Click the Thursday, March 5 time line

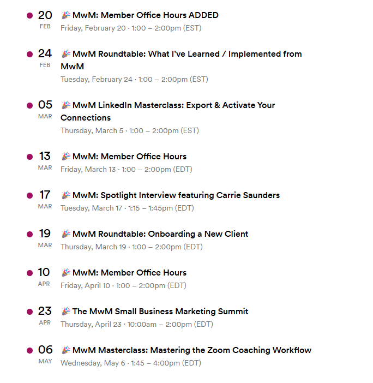click(129, 130)
